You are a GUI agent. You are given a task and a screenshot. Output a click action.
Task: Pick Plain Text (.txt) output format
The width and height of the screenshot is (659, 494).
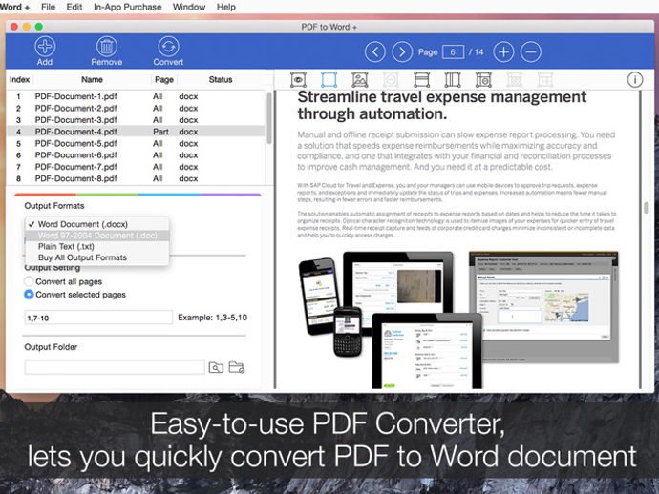coord(97,246)
